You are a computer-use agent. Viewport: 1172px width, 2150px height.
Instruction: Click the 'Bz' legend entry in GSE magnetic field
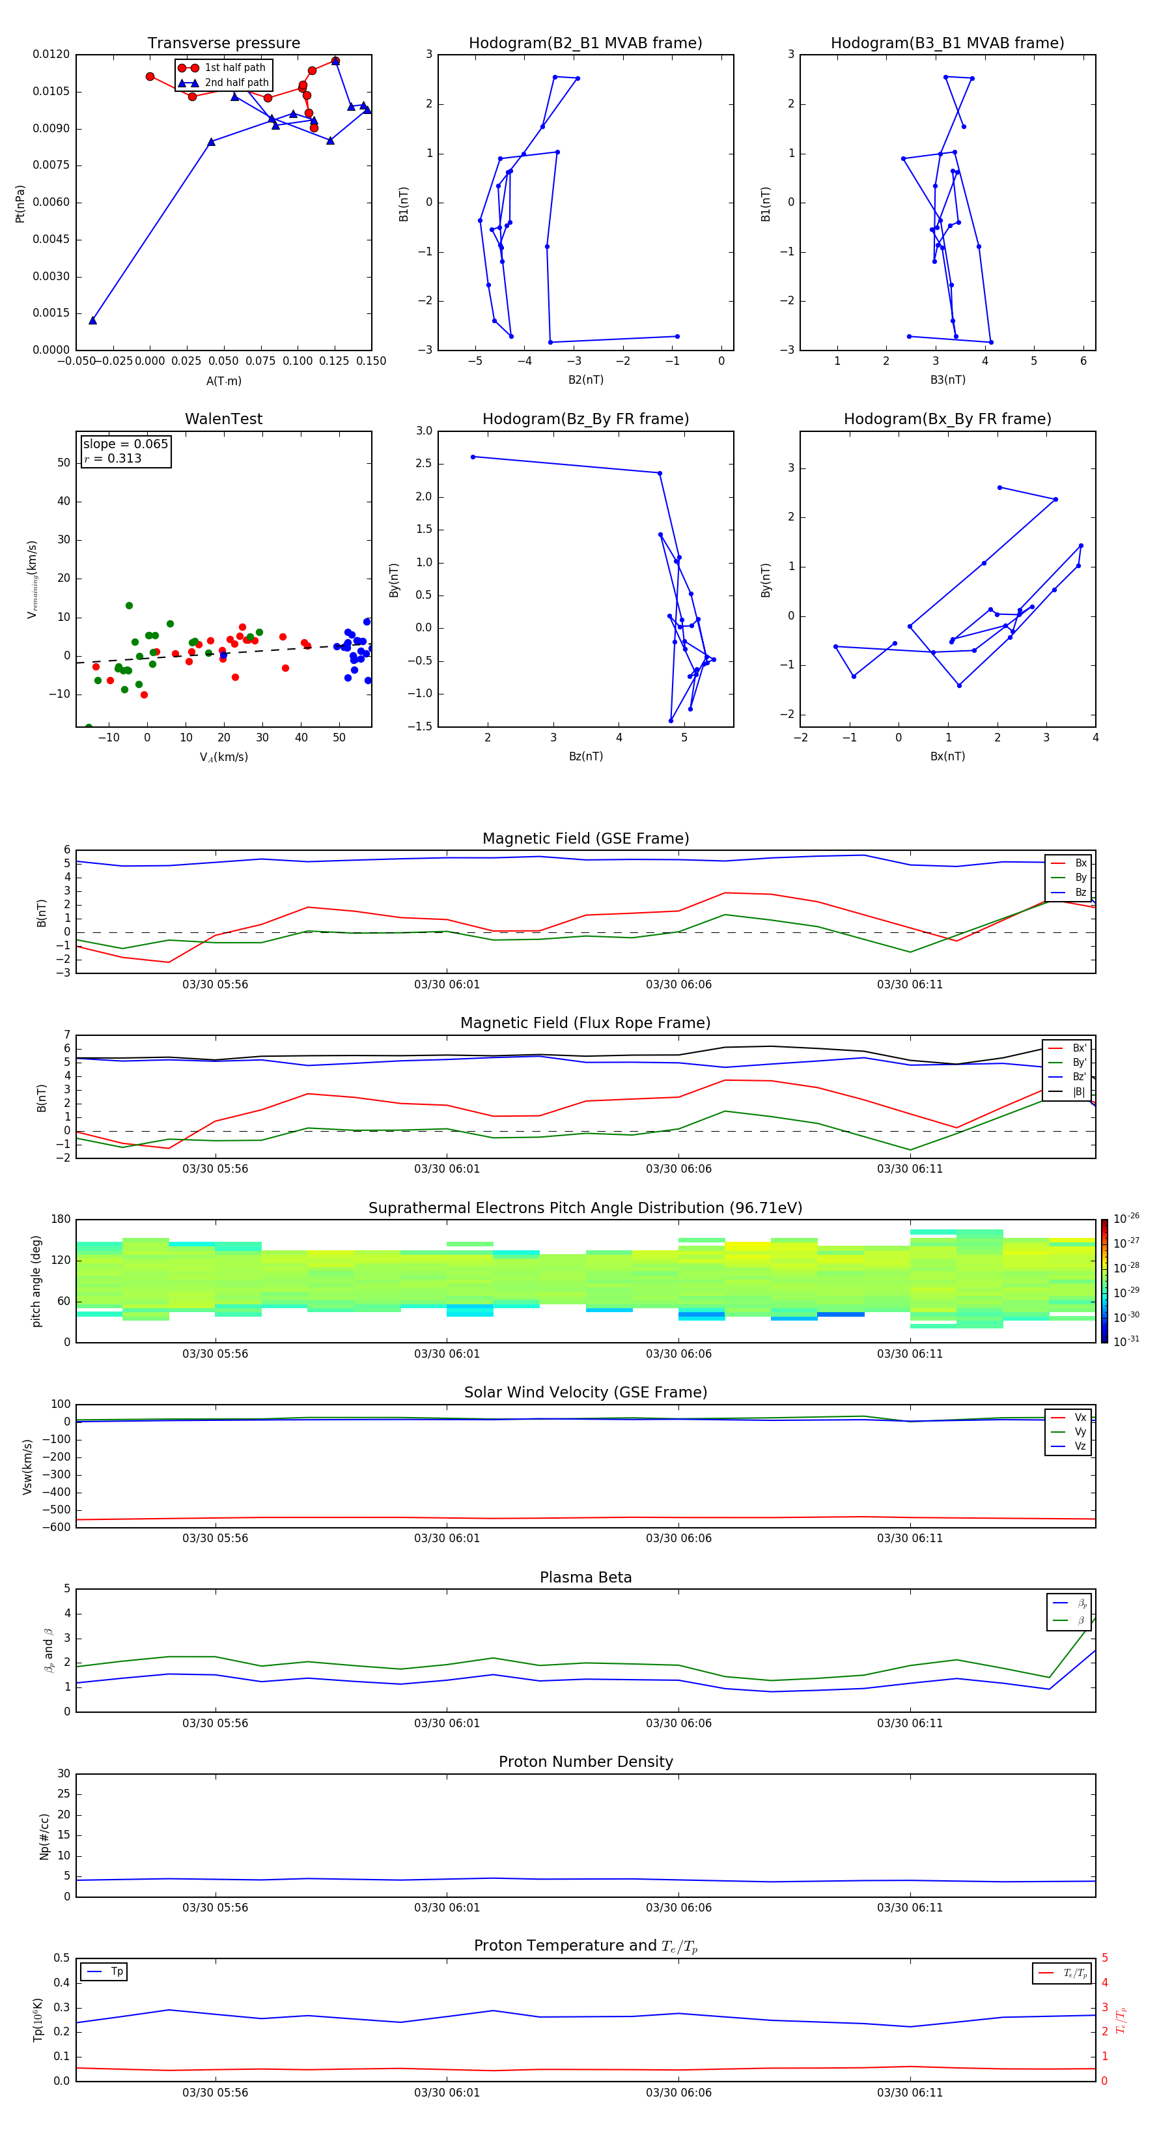pos(1069,892)
